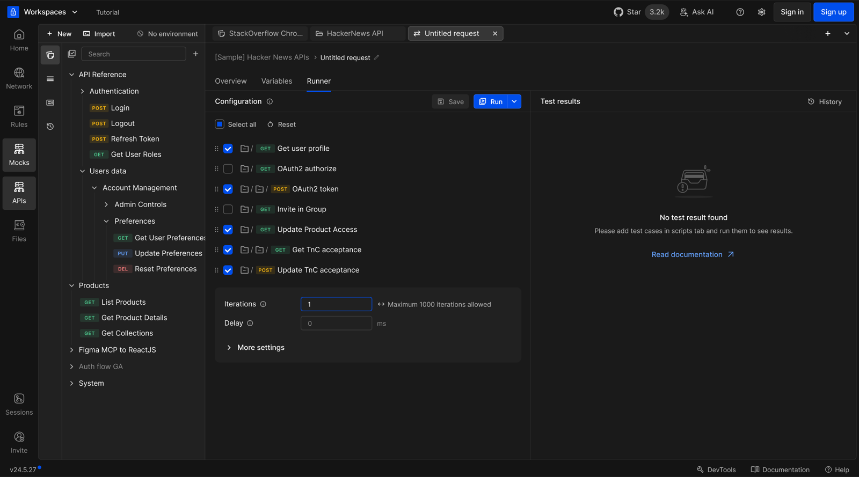This screenshot has width=859, height=477.
Task: Click the GitHub Star icon
Action: (x=618, y=12)
